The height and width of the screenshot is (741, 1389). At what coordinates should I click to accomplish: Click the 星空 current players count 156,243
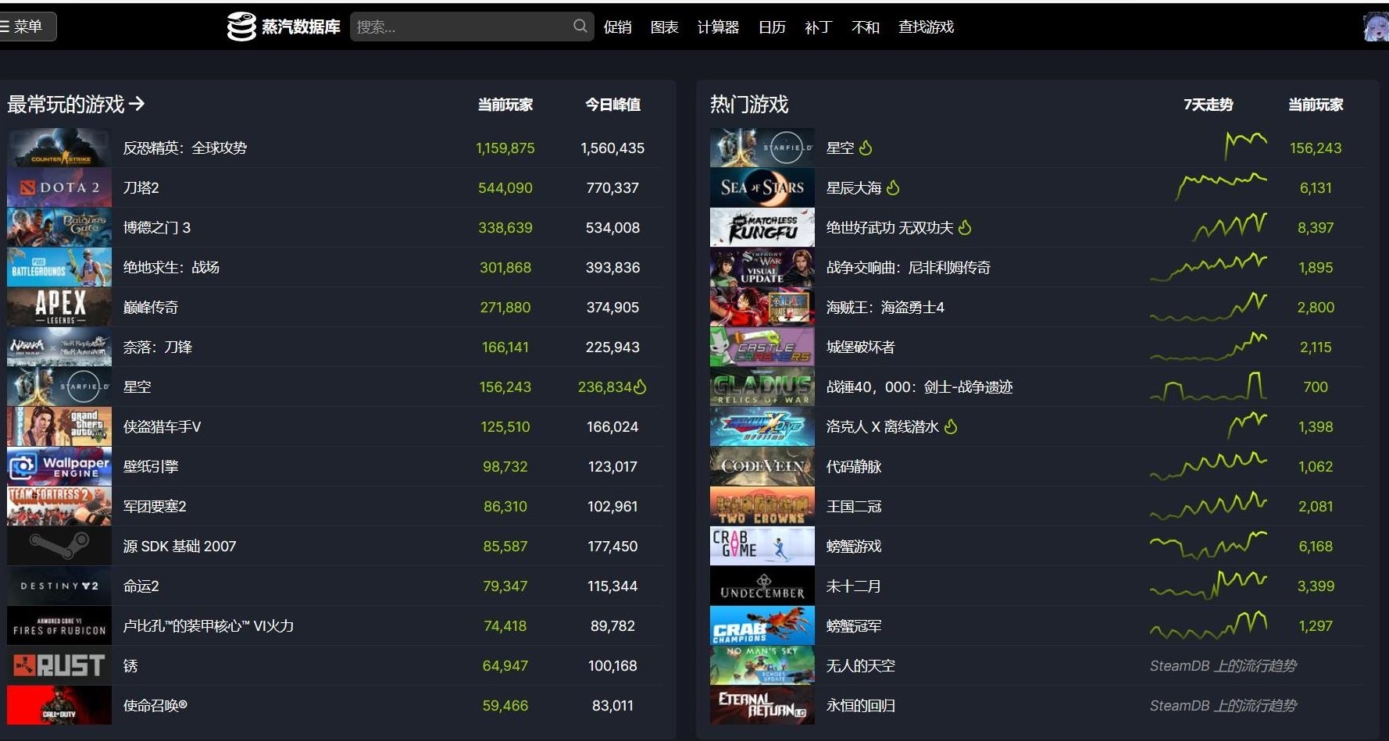(1316, 148)
